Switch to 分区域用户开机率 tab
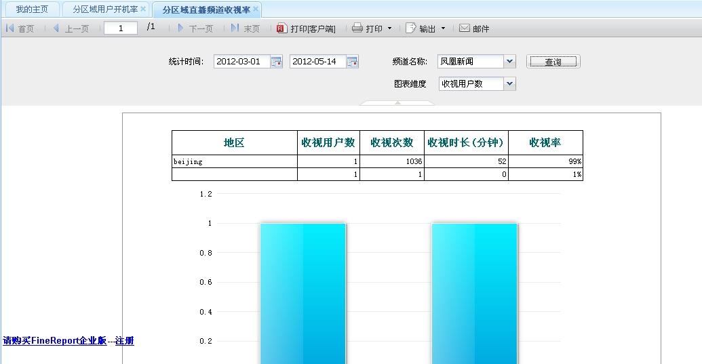The height and width of the screenshot is (364, 702). 105,9
